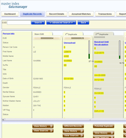
Task: Click the Different Records button
Action: pyautogui.click(x=73, y=126)
